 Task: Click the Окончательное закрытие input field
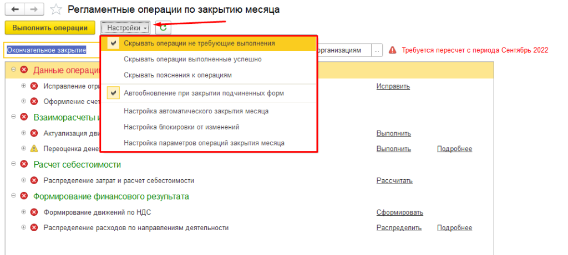(x=51, y=50)
